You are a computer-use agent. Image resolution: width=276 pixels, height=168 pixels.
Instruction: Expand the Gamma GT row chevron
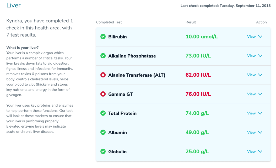(260, 94)
